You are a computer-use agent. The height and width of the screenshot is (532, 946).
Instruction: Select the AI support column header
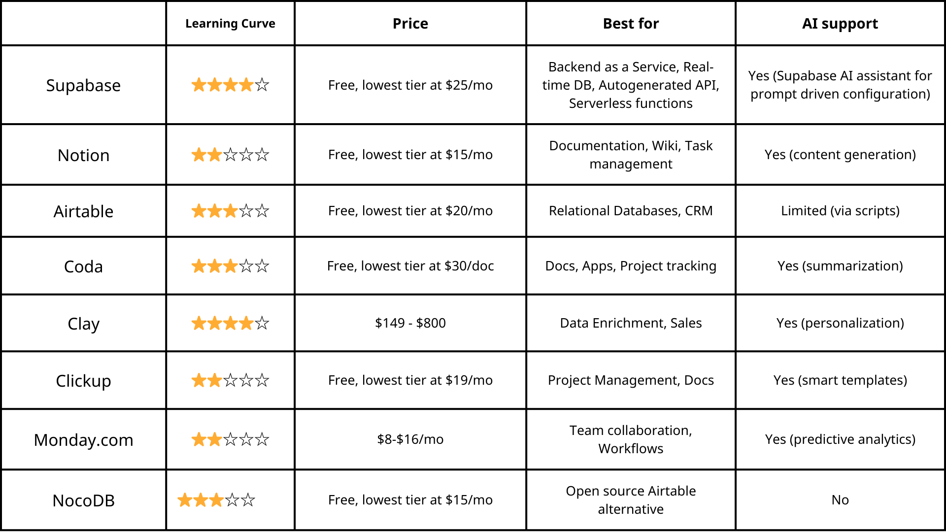click(x=840, y=24)
